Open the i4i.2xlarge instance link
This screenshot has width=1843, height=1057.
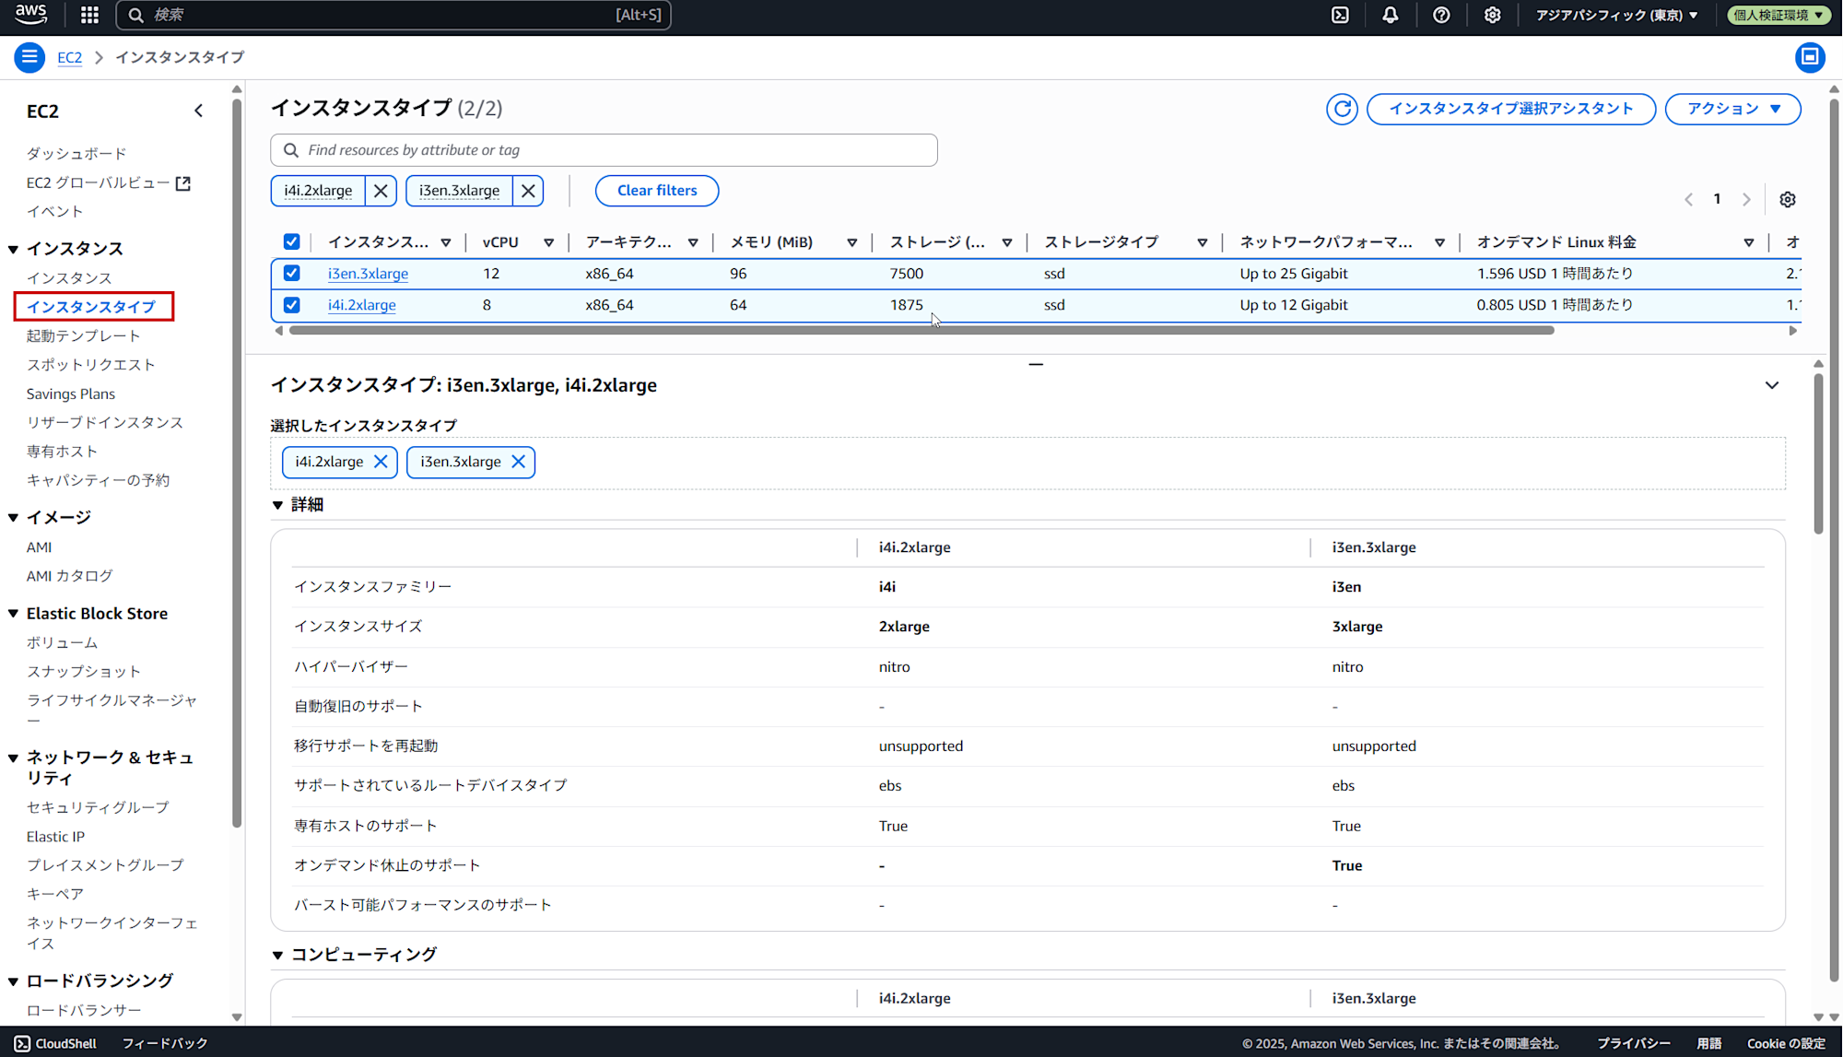[x=362, y=305]
